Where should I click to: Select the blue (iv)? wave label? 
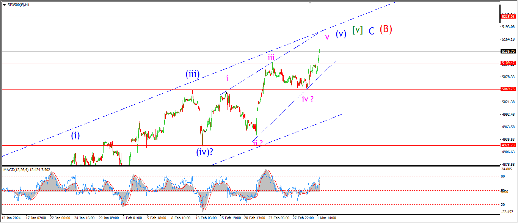[204, 152]
